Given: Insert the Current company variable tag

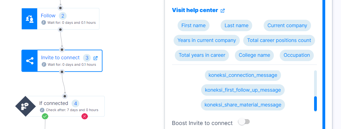Looking at the screenshot, I should [287, 26].
